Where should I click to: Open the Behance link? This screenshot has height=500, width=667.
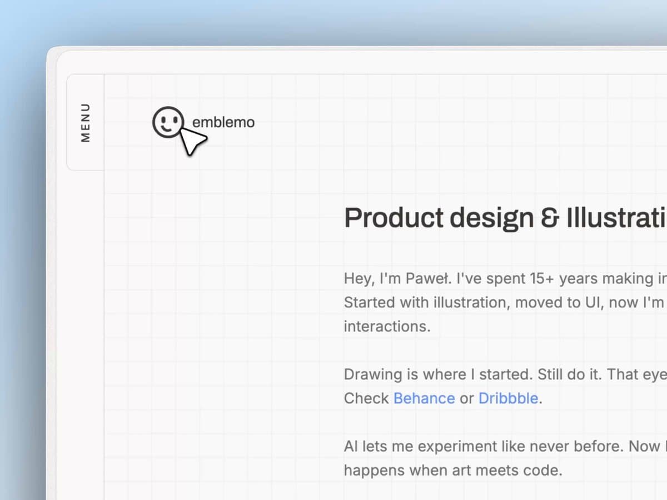(424, 398)
